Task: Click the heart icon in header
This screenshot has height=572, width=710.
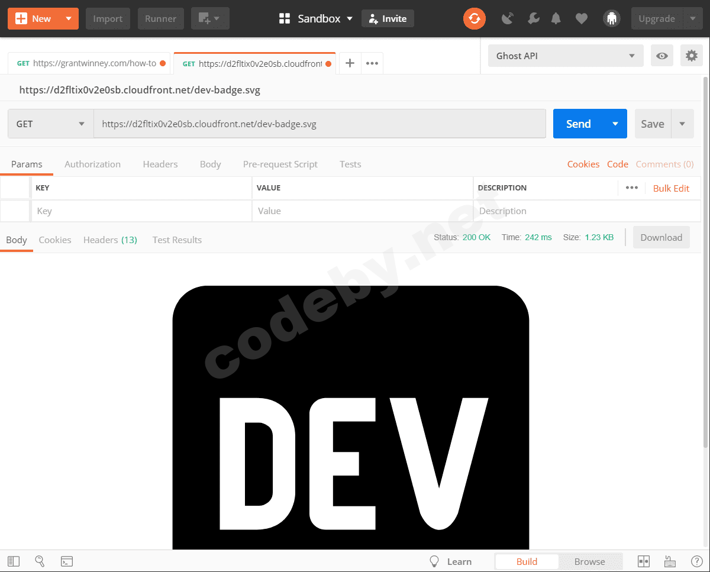Action: coord(582,18)
